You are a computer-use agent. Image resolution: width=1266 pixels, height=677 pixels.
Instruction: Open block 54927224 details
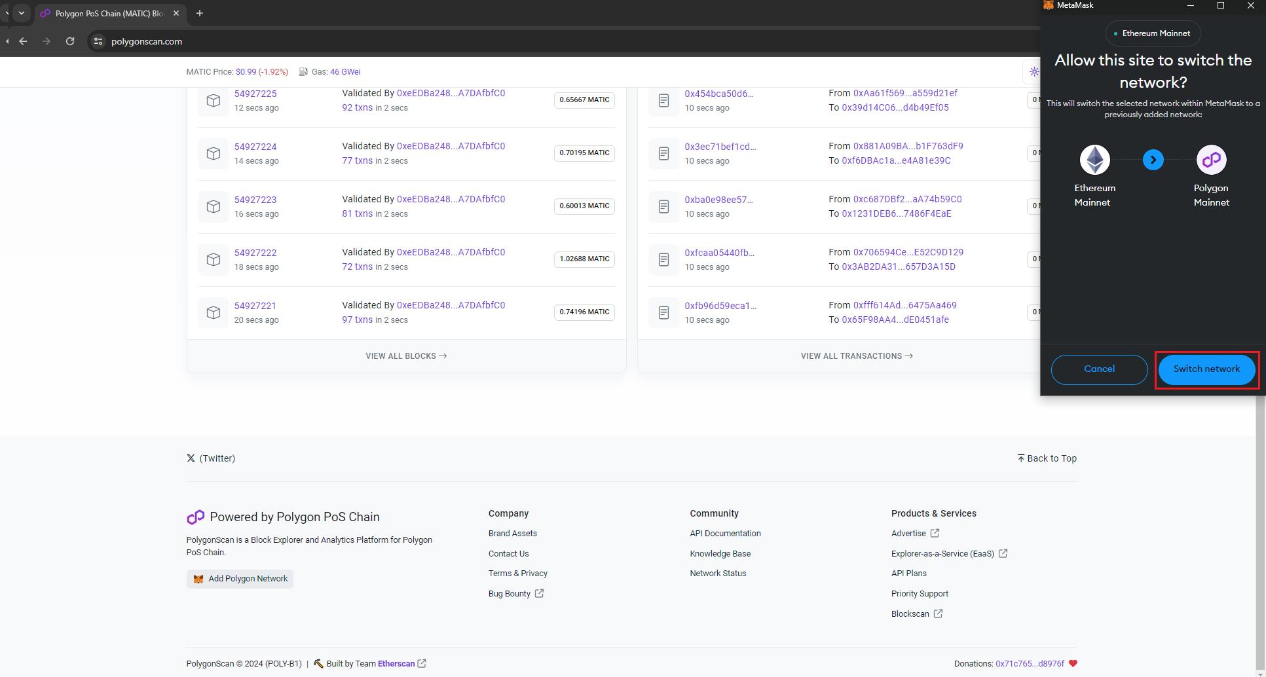coord(255,147)
